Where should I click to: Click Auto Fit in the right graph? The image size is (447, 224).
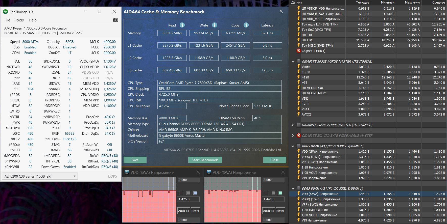tap(268, 211)
